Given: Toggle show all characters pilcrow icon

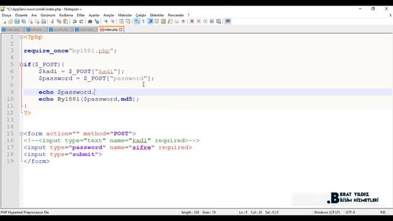Looking at the screenshot, I should [x=143, y=21].
